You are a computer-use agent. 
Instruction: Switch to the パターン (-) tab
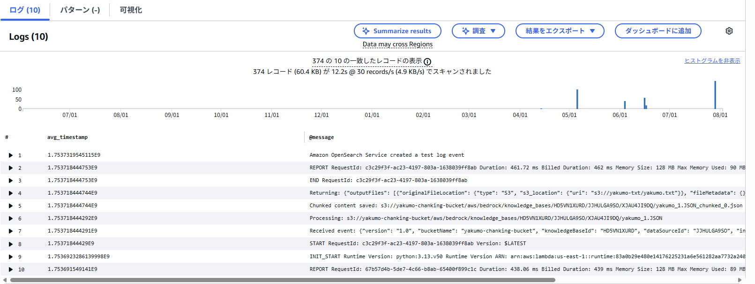click(x=80, y=10)
